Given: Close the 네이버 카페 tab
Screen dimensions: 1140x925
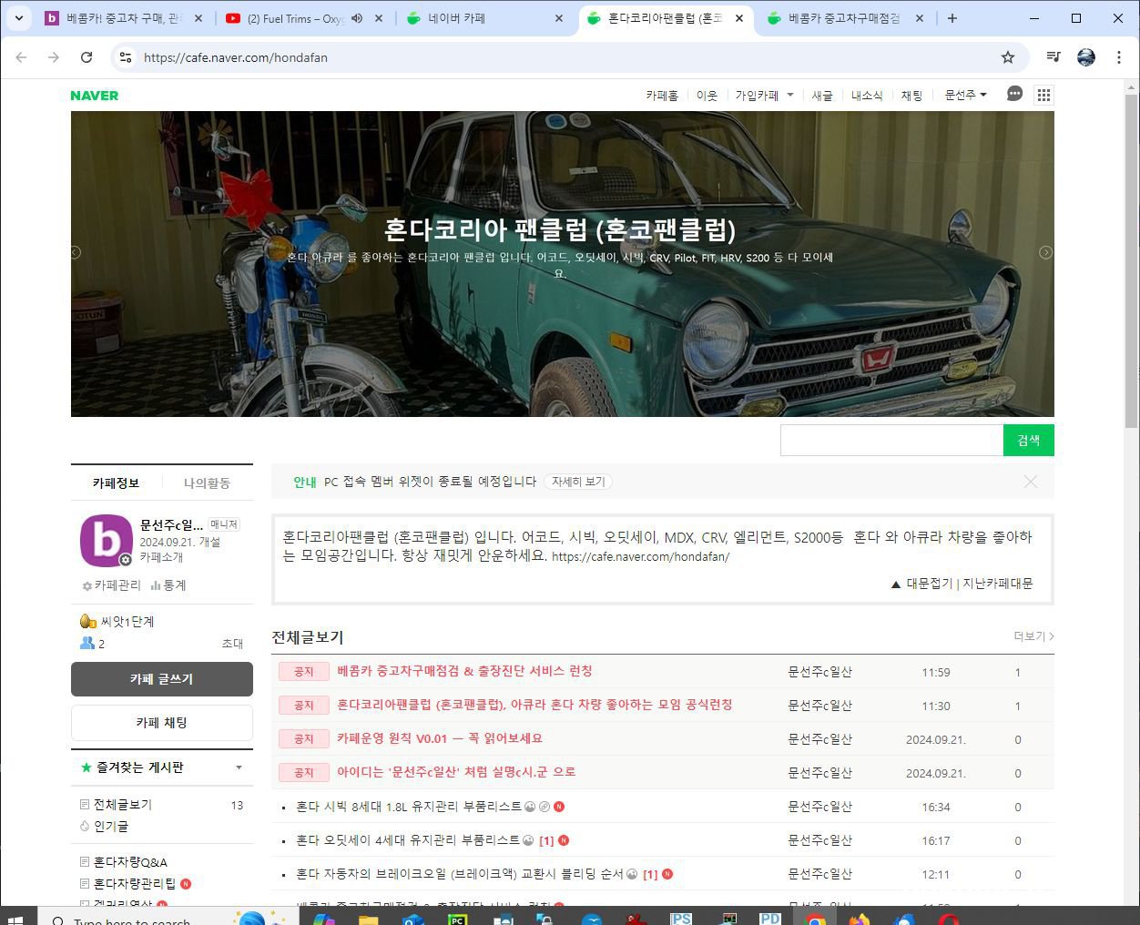Looking at the screenshot, I should click(x=559, y=18).
